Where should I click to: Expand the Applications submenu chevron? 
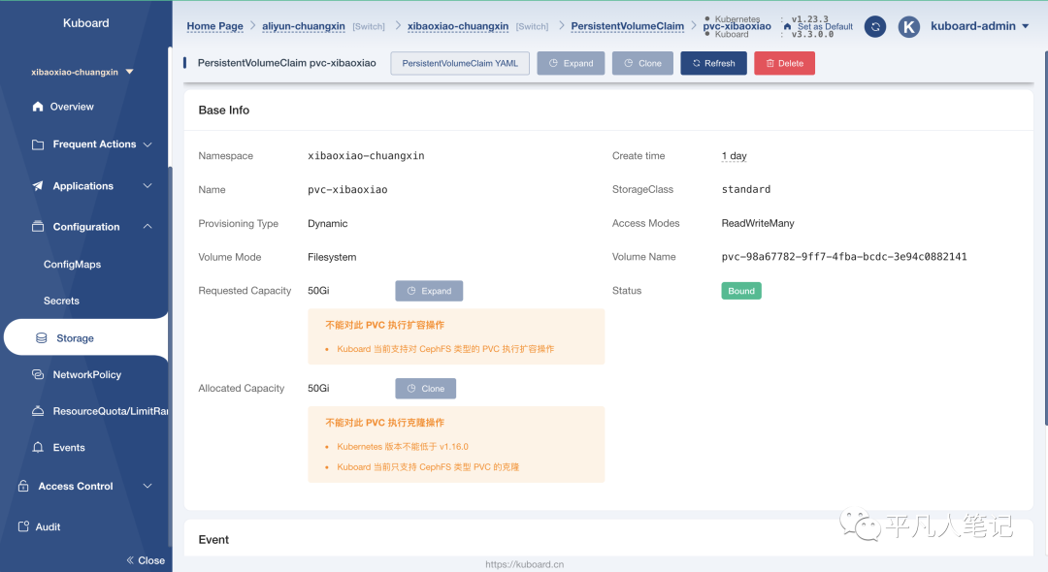[147, 185]
